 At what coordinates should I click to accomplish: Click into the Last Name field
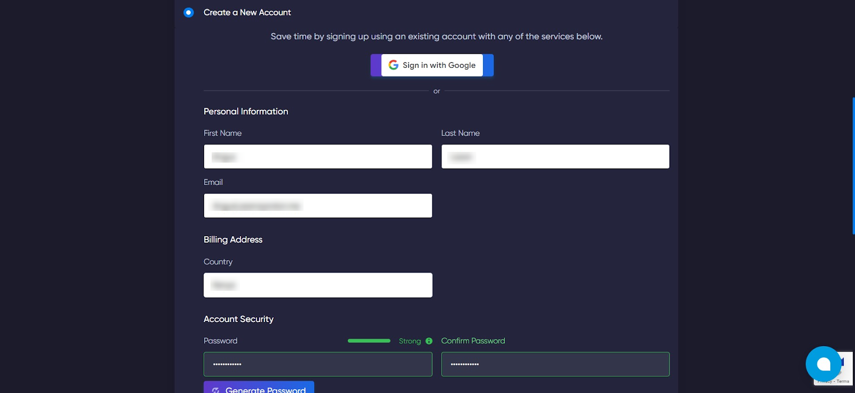(555, 157)
